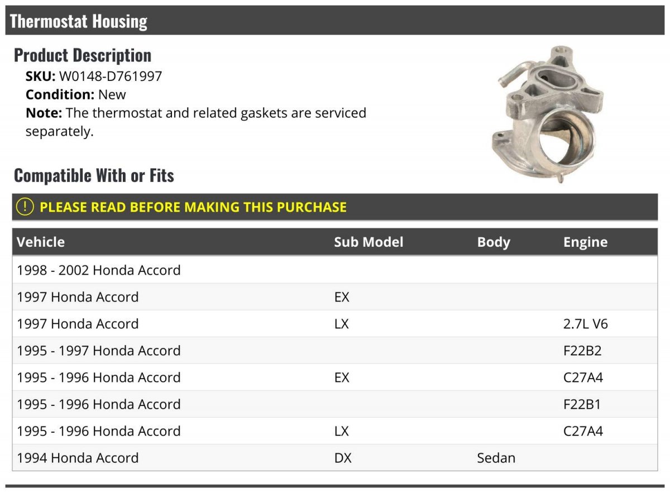Select the 1997 Honda Accord EX row

pos(335,297)
